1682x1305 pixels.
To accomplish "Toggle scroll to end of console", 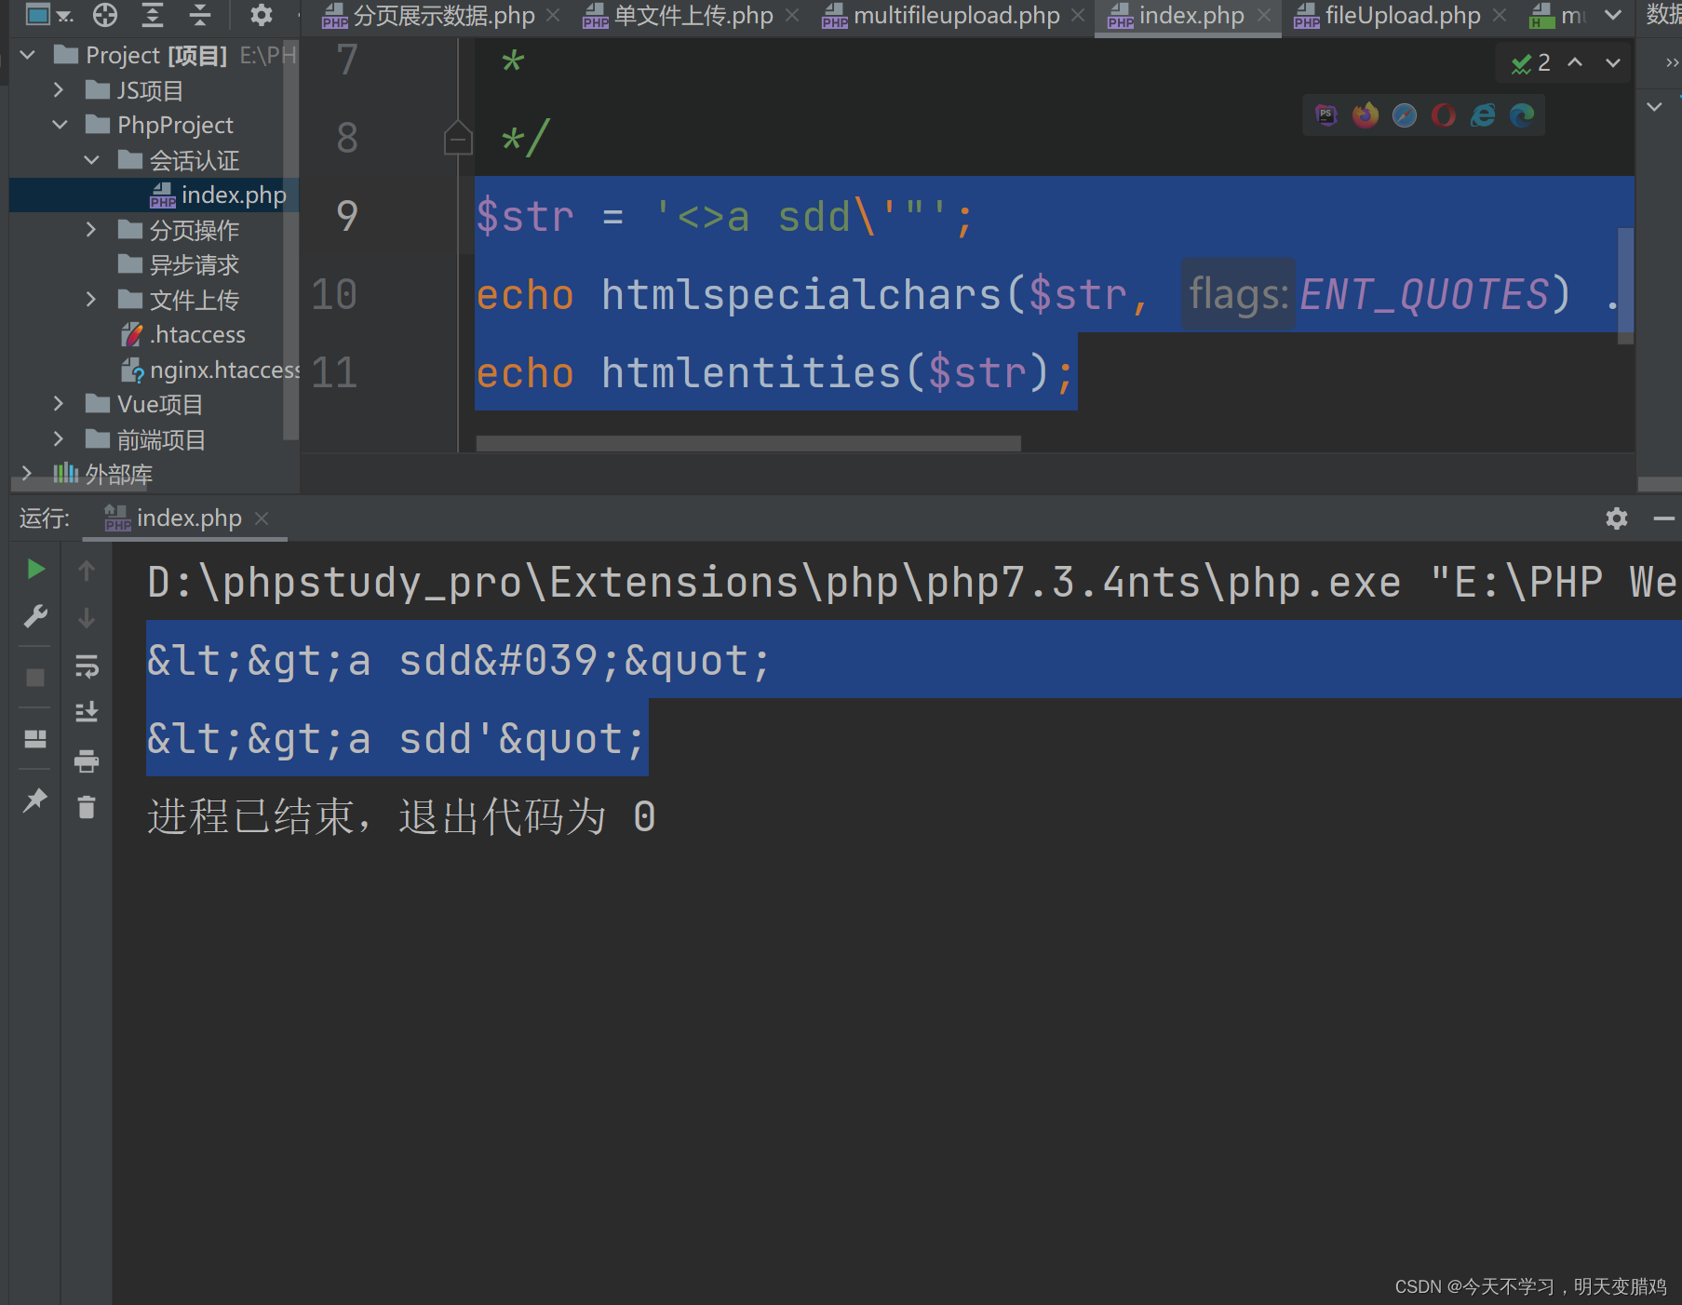I will click(x=87, y=713).
